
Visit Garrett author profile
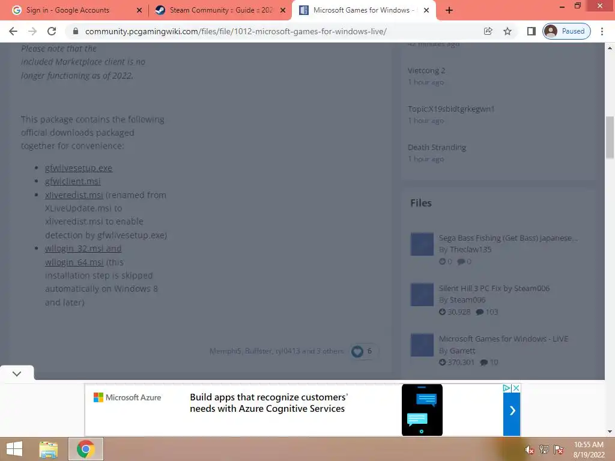tap(462, 351)
